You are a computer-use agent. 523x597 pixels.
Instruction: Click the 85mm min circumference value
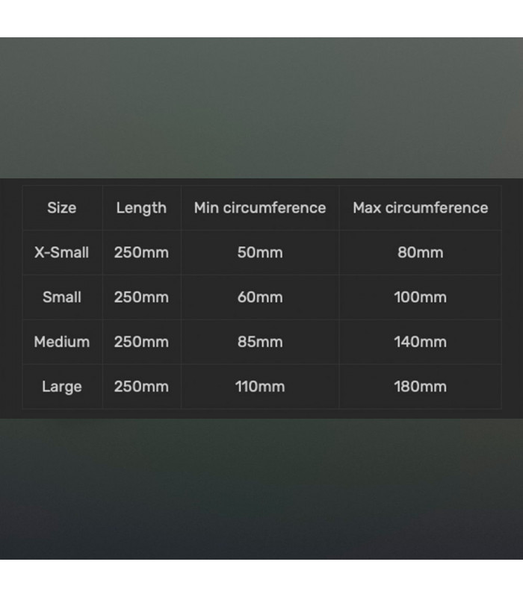tap(260, 342)
